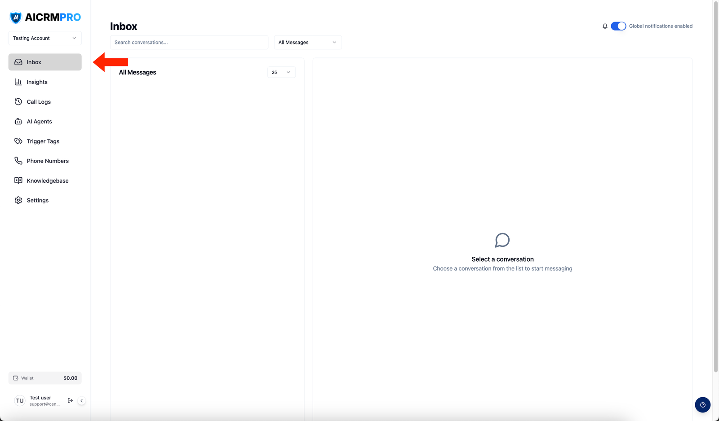Change the 25 per page dropdown
The image size is (719, 421).
(281, 72)
